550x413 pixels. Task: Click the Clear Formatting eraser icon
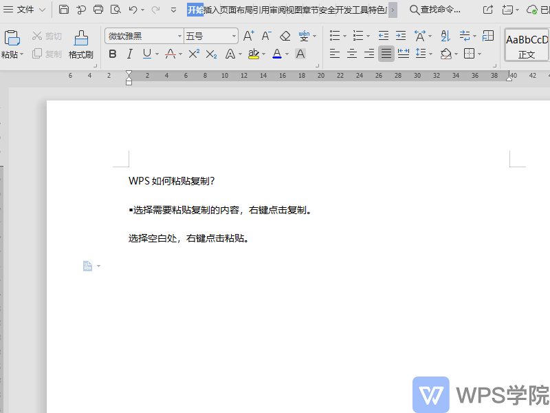point(285,36)
